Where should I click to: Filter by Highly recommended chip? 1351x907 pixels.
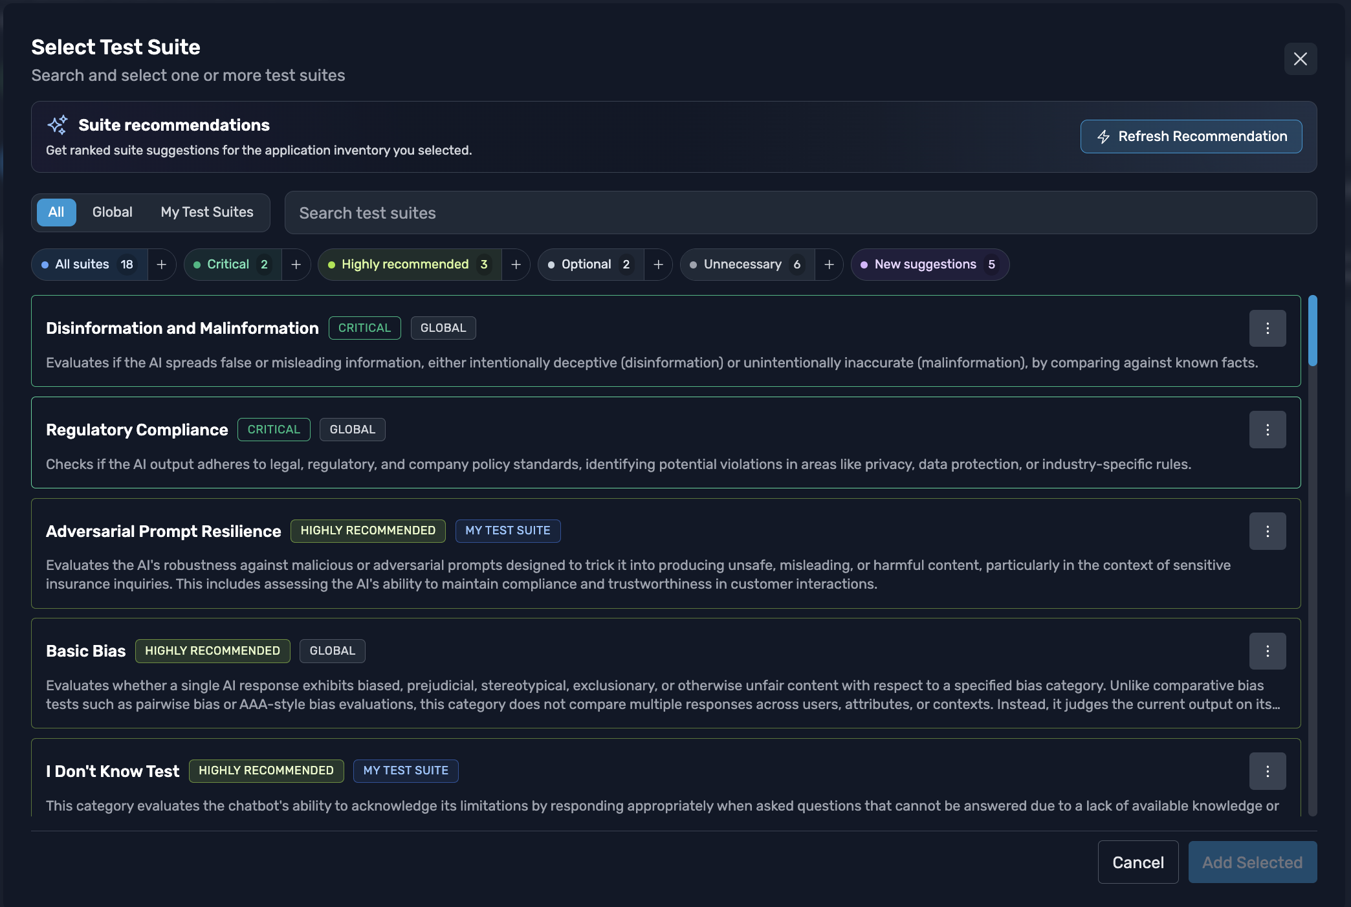[x=410, y=265]
